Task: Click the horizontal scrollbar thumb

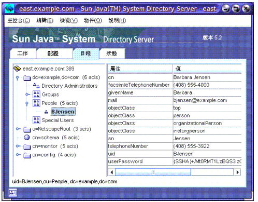Action: [153, 172]
